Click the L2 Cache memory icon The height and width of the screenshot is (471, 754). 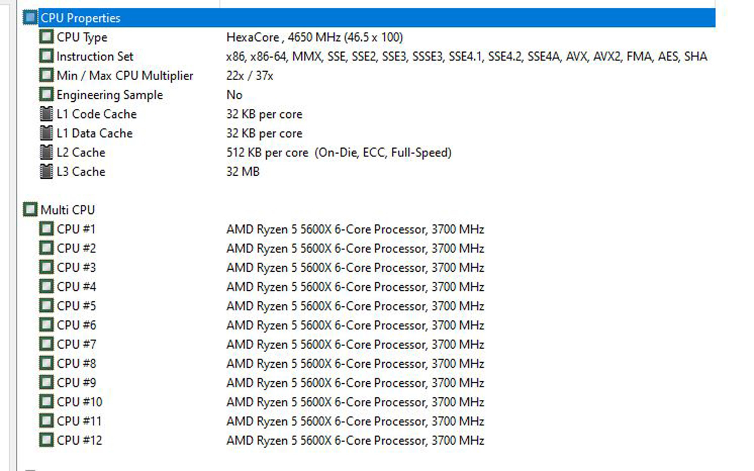(x=46, y=152)
